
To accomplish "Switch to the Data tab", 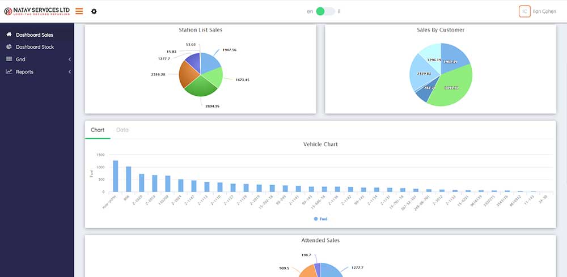I will tap(122, 130).
